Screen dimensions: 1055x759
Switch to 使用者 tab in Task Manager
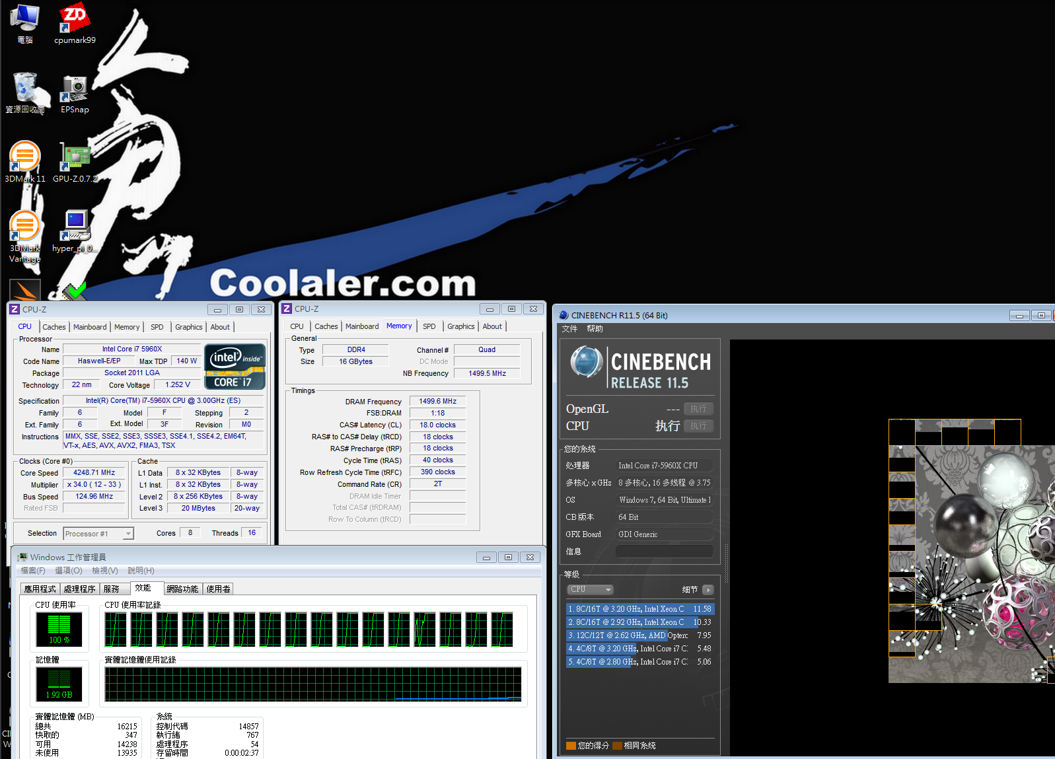pyautogui.click(x=218, y=589)
